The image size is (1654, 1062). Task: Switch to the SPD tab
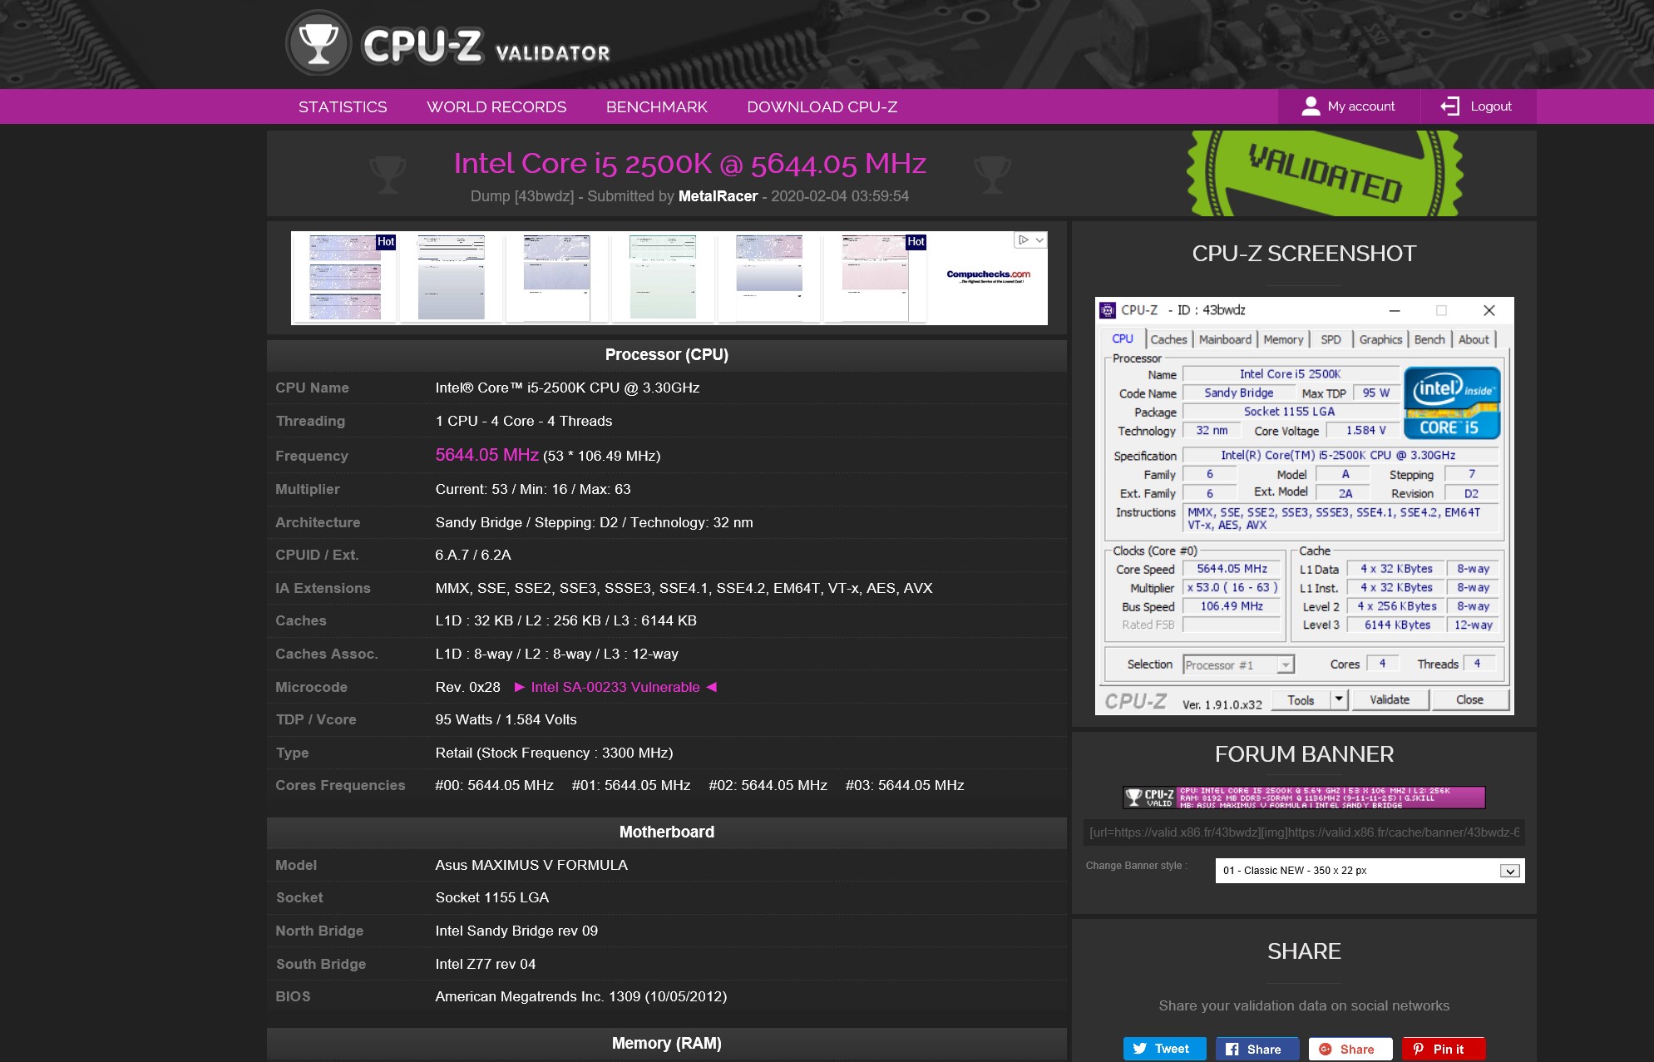1331,339
